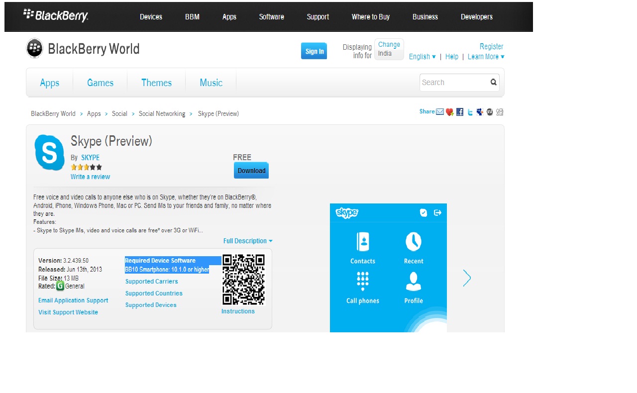Image resolution: width=637 pixels, height=393 pixels.
Task: Click the Skype app icon
Action: point(49,153)
